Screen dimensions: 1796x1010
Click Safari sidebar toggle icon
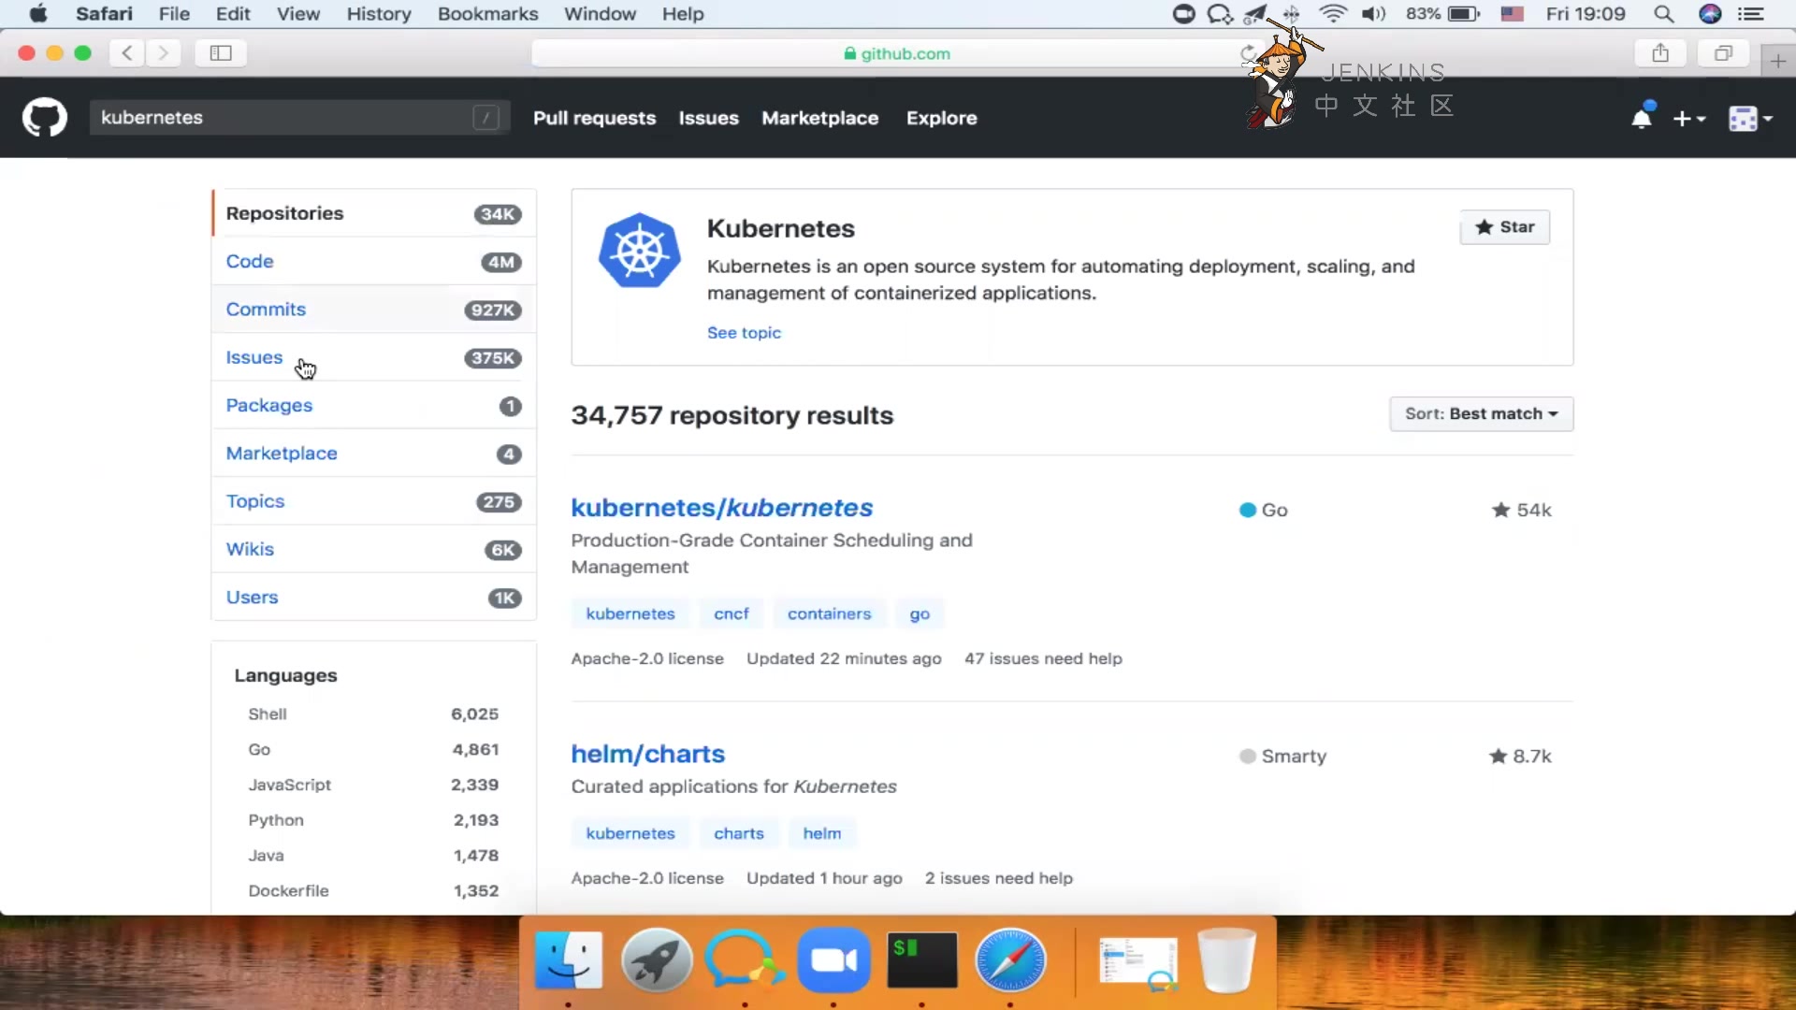click(221, 53)
